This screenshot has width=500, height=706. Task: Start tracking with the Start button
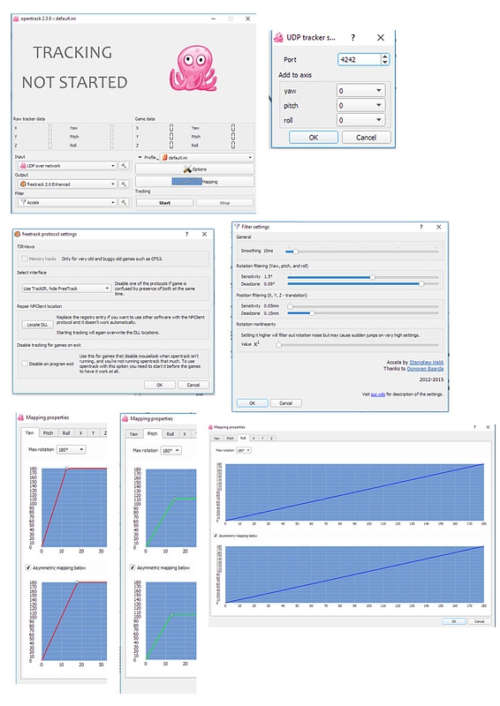(164, 203)
